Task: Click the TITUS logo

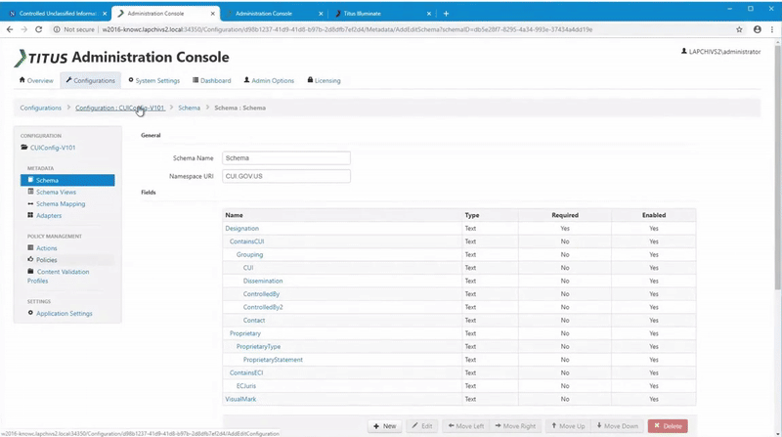Action: pos(40,58)
